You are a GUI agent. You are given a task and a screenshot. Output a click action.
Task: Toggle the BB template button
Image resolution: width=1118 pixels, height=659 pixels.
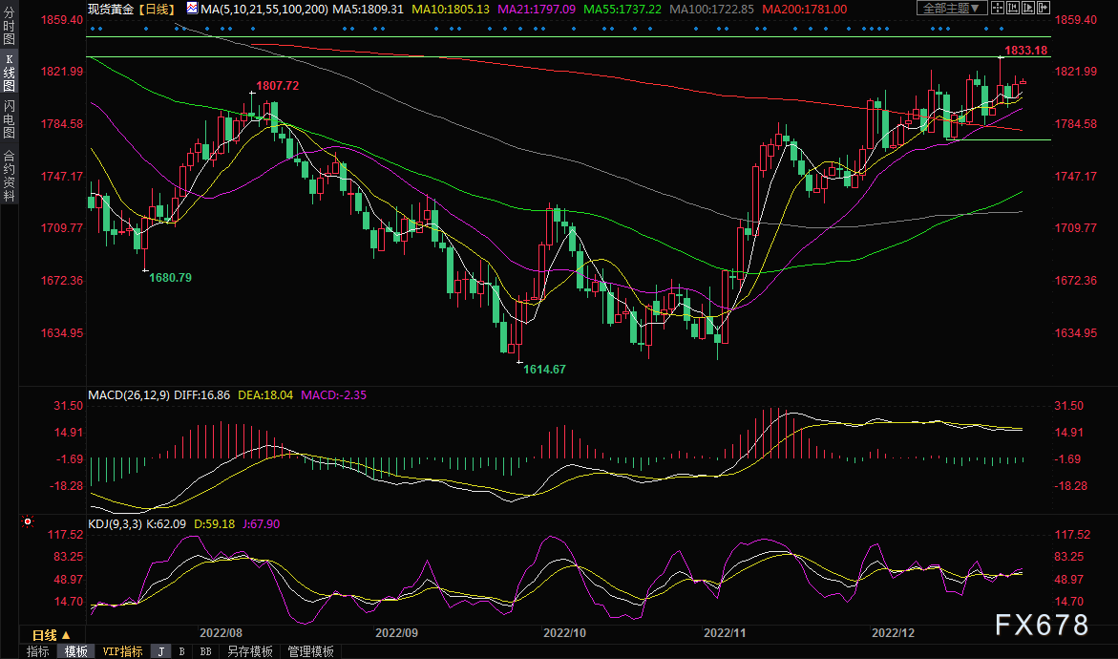point(205,651)
